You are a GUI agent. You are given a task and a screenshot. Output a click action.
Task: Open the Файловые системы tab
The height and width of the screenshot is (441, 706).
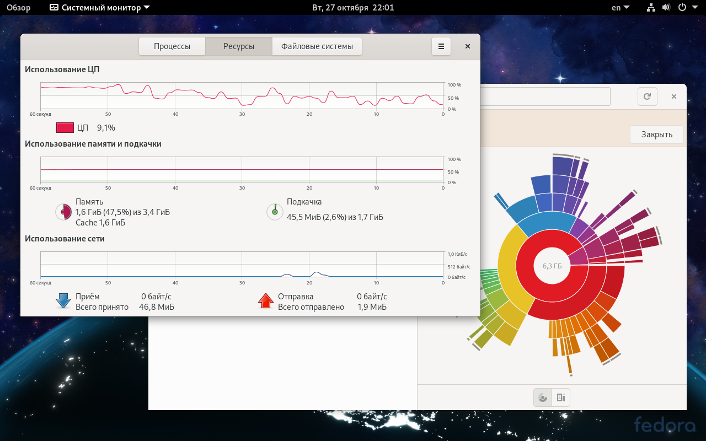click(x=317, y=46)
